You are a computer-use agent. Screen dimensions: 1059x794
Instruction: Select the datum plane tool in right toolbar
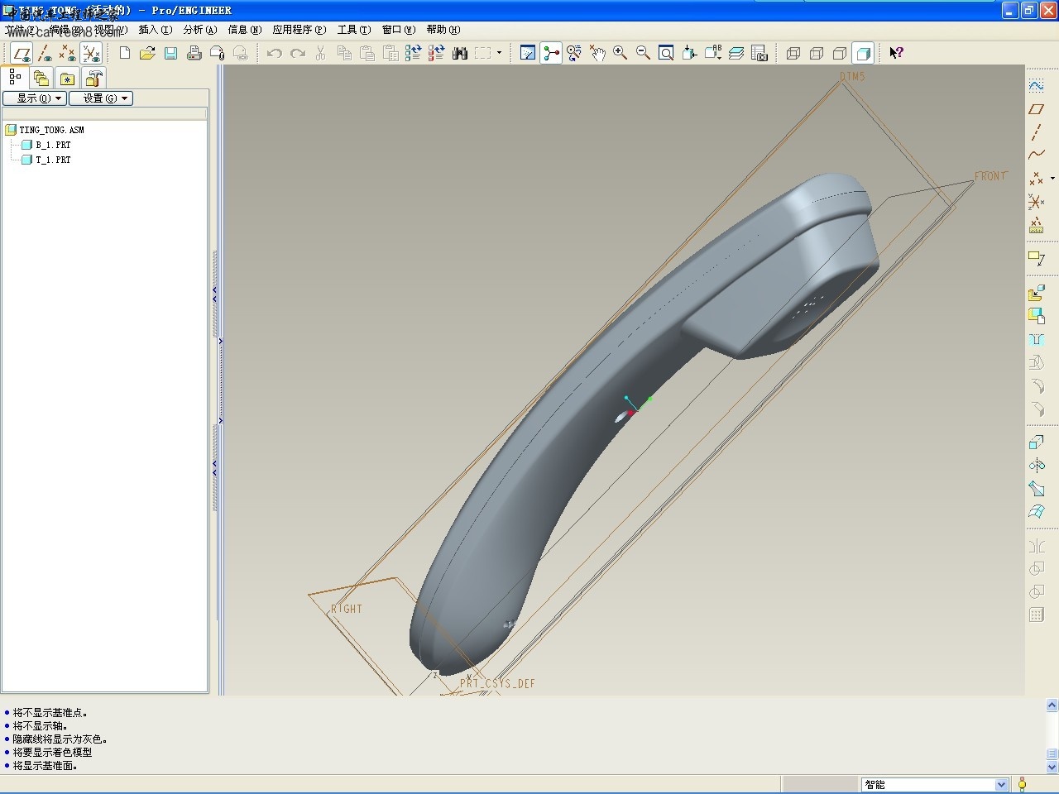pos(1036,109)
